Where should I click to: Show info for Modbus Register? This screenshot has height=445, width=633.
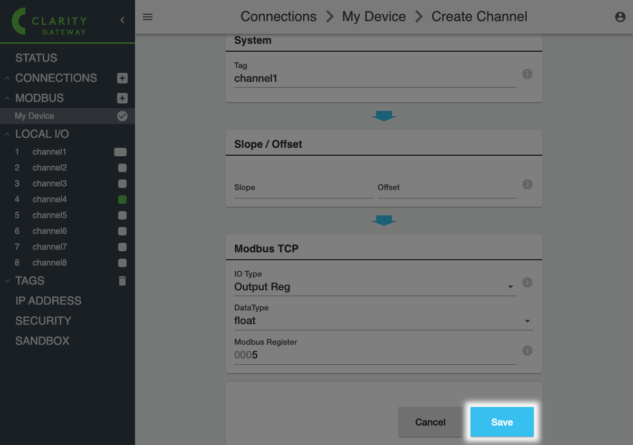pos(527,351)
